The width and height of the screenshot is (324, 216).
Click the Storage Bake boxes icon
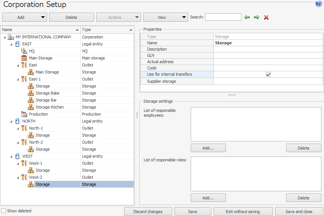[x=31, y=93]
